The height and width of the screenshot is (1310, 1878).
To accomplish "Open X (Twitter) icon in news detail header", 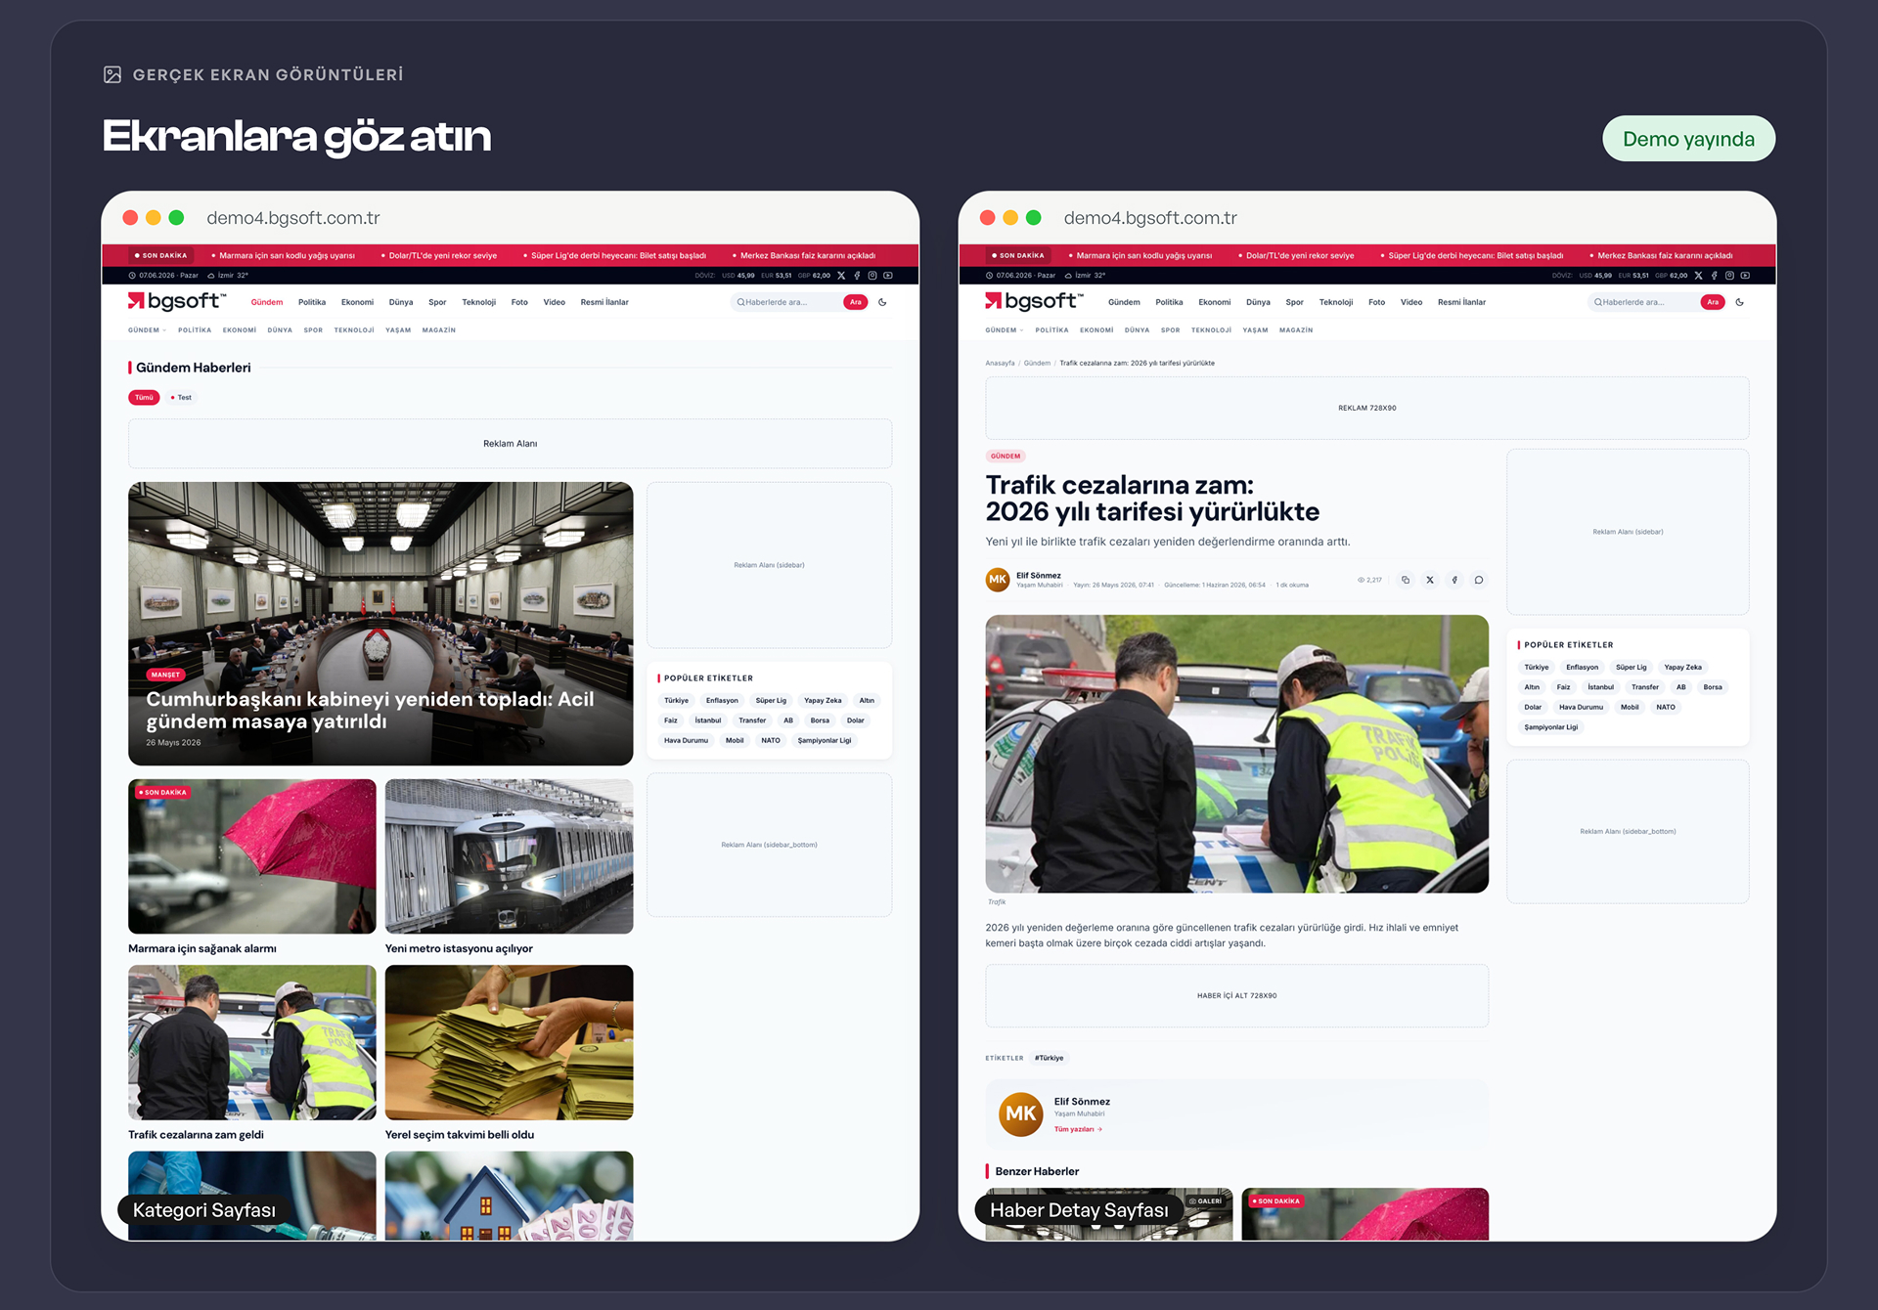I will tap(1698, 276).
